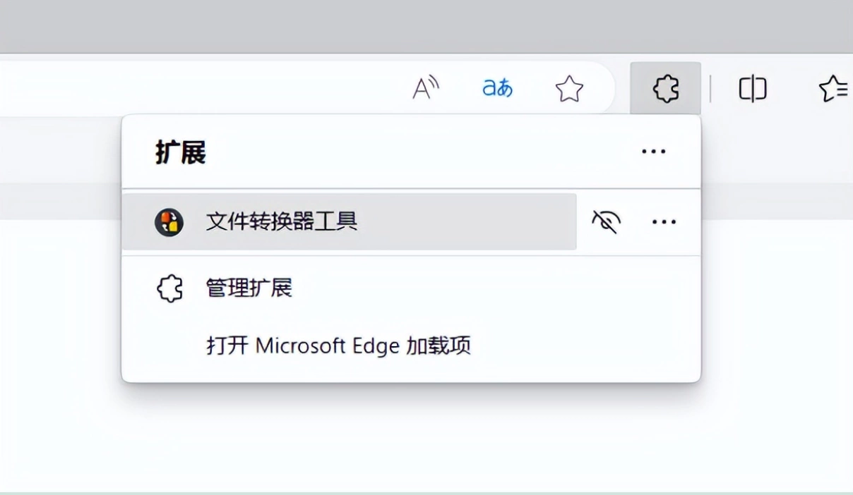Open the Split screen icon
The width and height of the screenshot is (853, 495).
click(x=753, y=89)
